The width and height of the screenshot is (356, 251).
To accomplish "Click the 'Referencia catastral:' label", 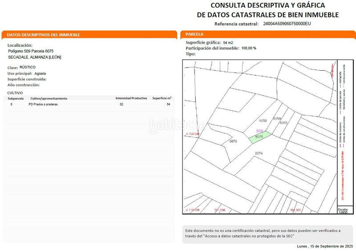I will (236, 24).
